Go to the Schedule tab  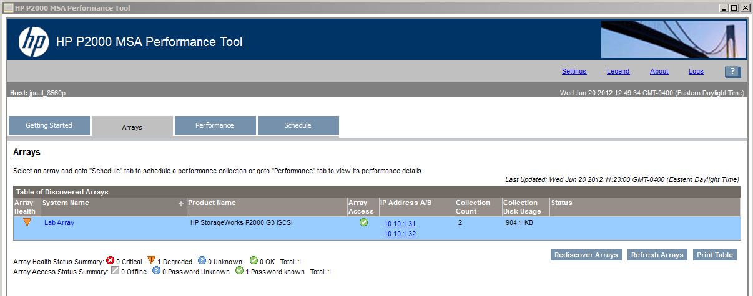298,125
